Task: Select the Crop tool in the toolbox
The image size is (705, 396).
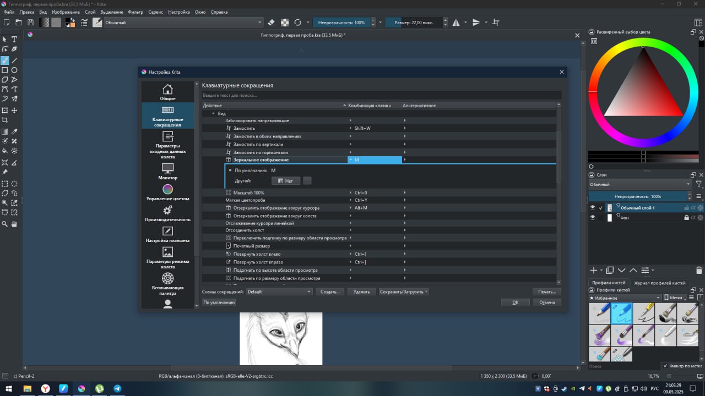Action: [5, 120]
